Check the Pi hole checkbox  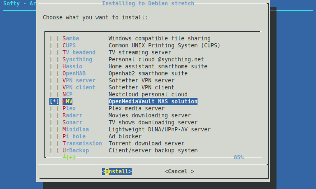[54, 136]
